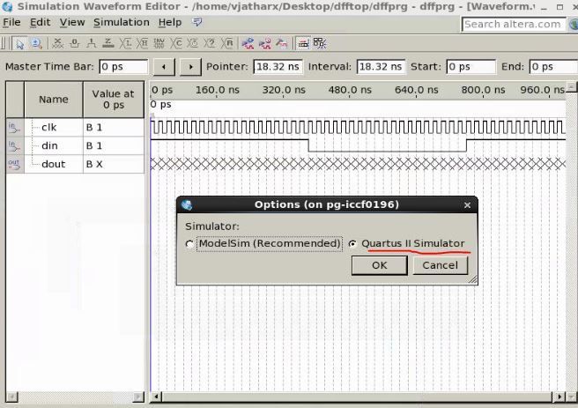This screenshot has height=408, width=578.
Task: Open the Count Value (C) tool
Action: 176,44
